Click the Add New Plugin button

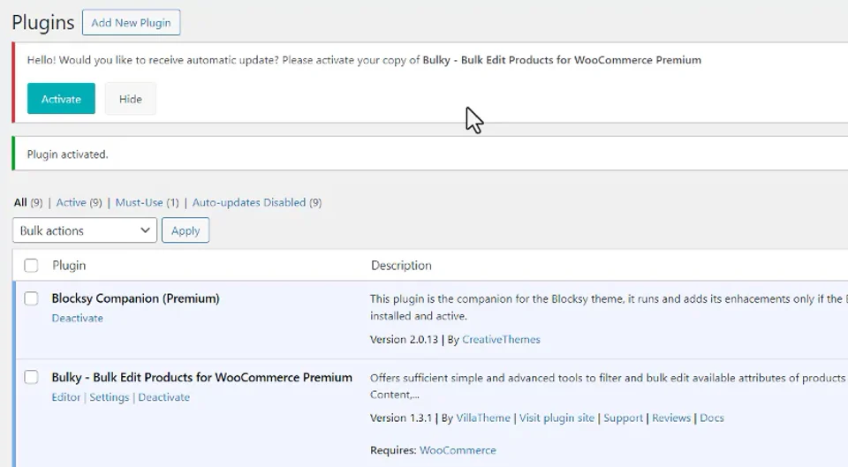[131, 23]
